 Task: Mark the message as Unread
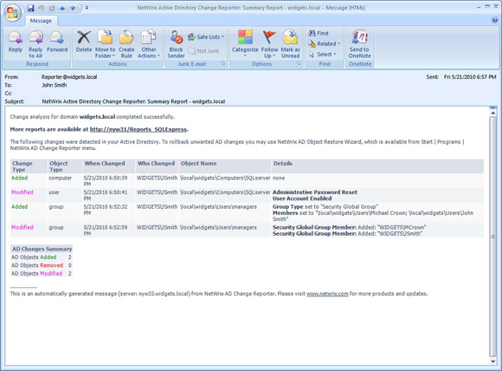tap(290, 44)
